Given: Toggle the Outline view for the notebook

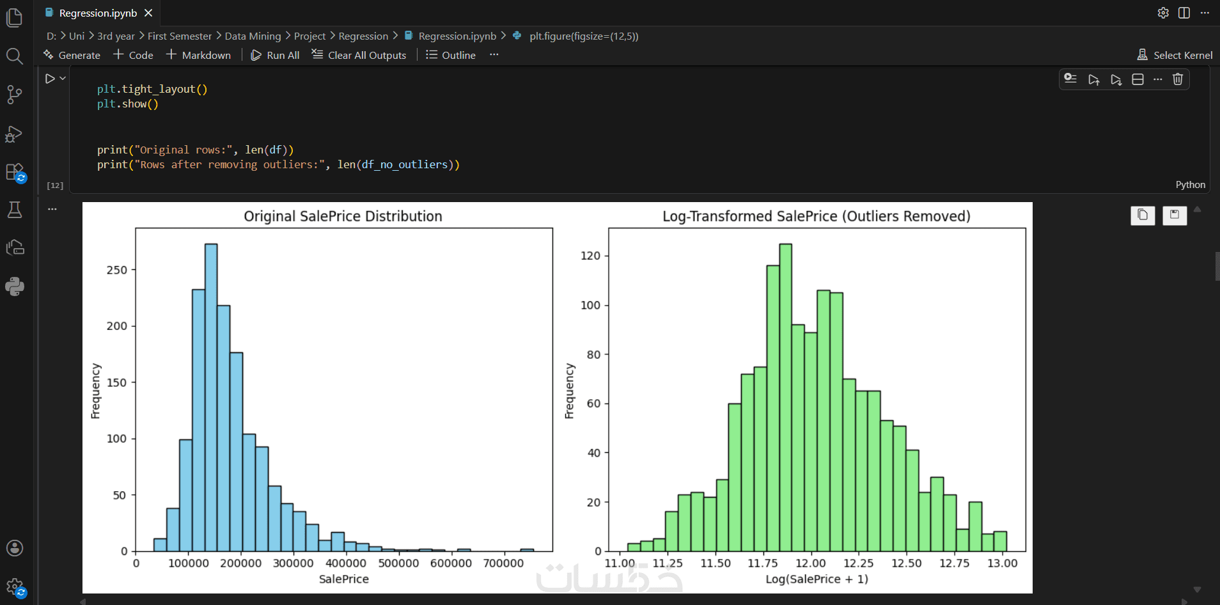Looking at the screenshot, I should (x=451, y=55).
